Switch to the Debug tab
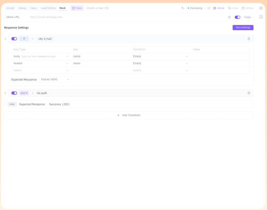Screen dimensions: 267x210 pyautogui.click(x=22, y=8)
